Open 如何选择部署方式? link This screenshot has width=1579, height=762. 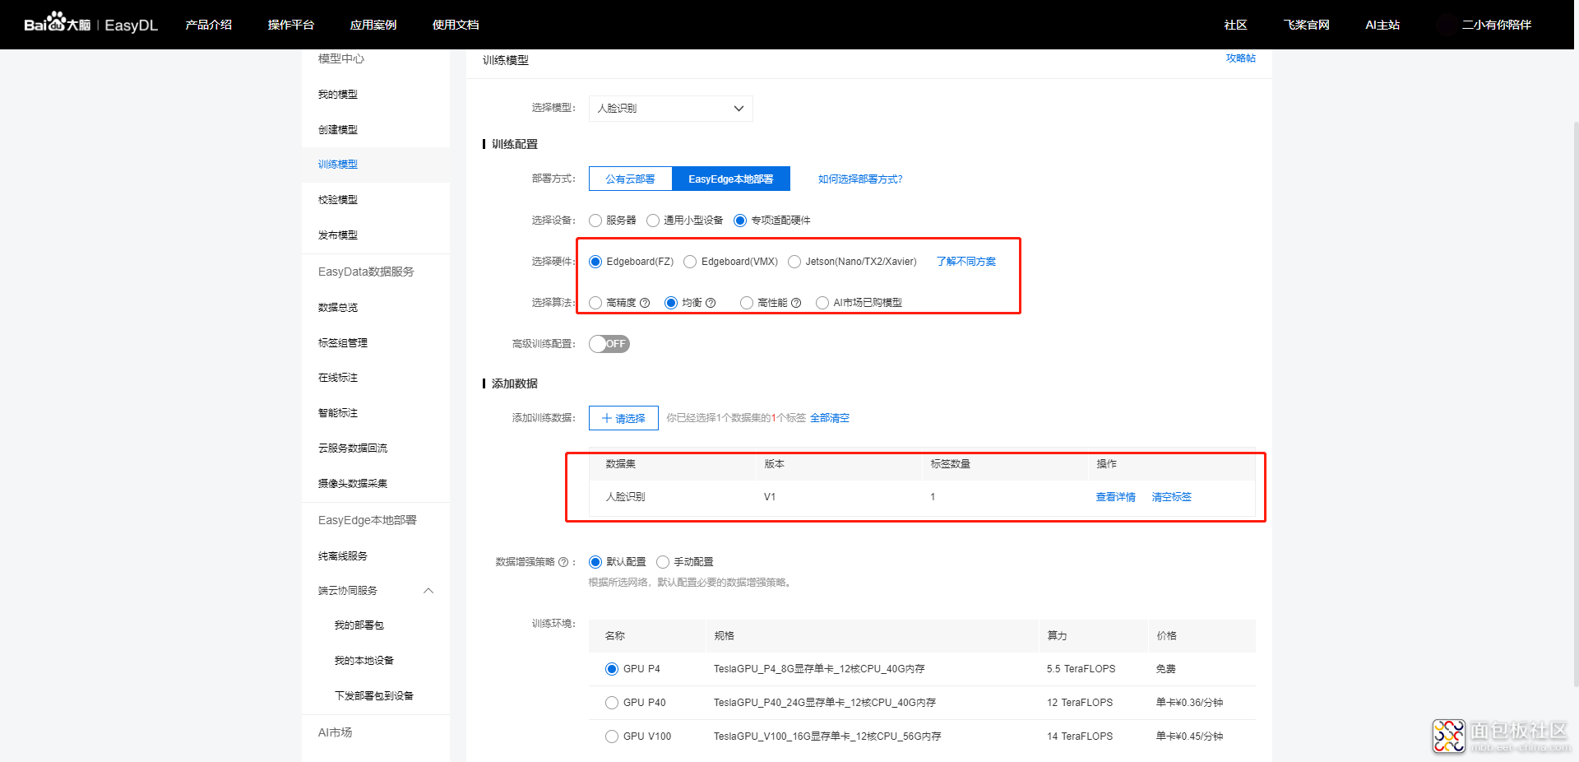click(860, 179)
